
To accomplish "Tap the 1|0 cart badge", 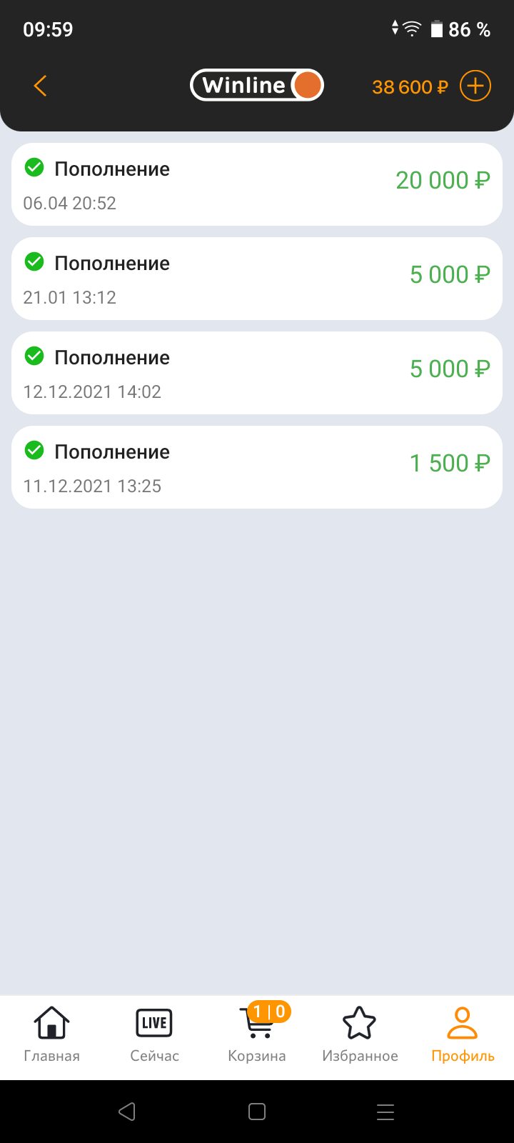I will pyautogui.click(x=269, y=1012).
